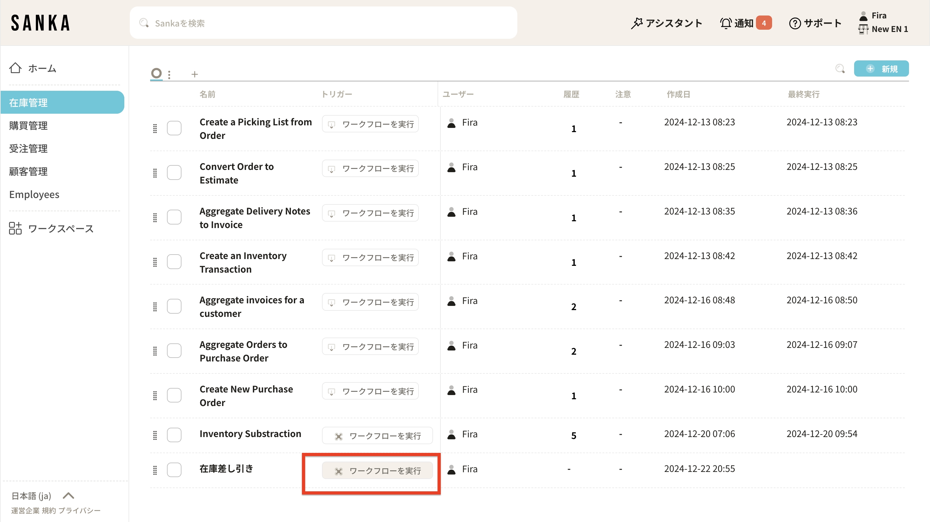Select the 在庫差し引き row checkbox
The width and height of the screenshot is (930, 522).
point(174,470)
